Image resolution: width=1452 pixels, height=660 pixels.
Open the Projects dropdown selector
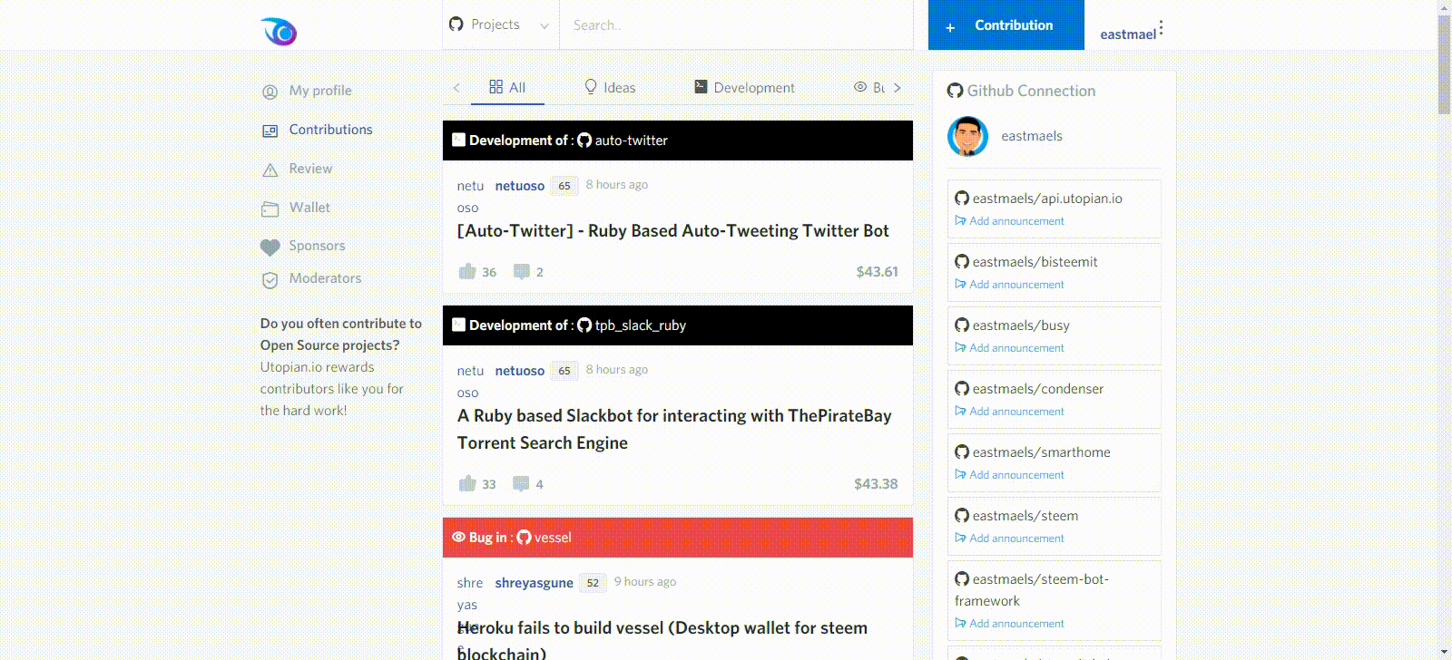(x=501, y=25)
